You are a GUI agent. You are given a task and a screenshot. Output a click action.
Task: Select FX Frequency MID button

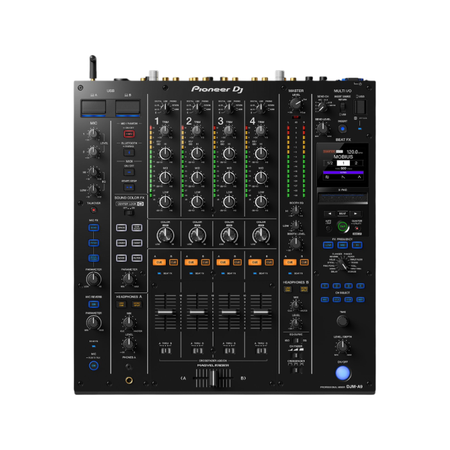(x=343, y=245)
